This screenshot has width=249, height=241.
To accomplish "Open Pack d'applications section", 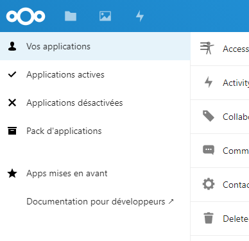I will click(x=95, y=131).
